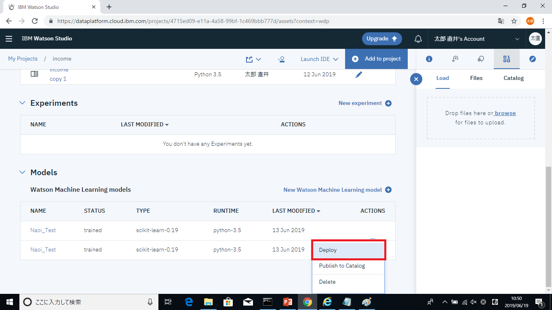Close the data side panel
552x310 pixels.
click(x=416, y=79)
